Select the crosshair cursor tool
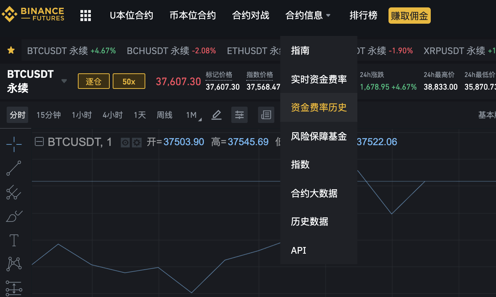This screenshot has height=297, width=496. tap(14, 144)
